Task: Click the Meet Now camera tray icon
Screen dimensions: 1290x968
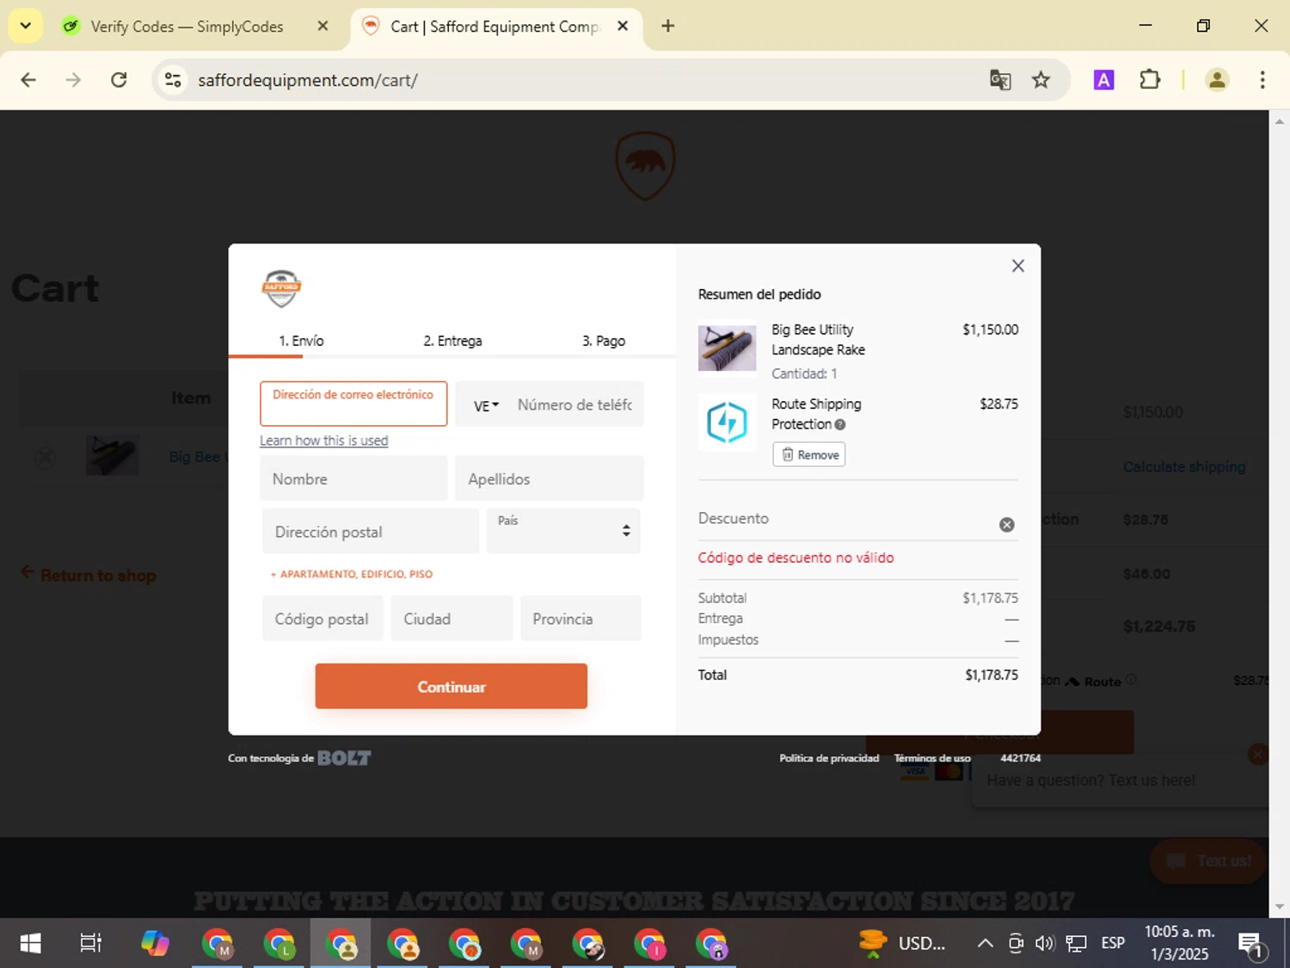Action: pyautogui.click(x=1016, y=944)
